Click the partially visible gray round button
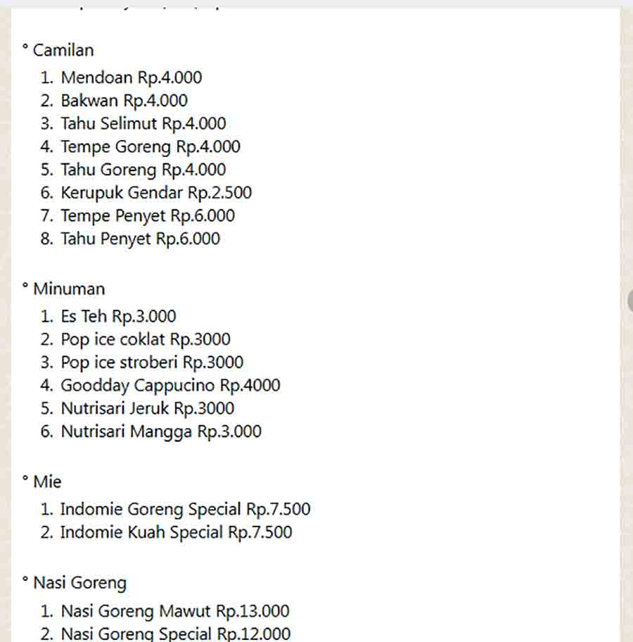Viewport: 633px width, 642px height. pyautogui.click(x=629, y=300)
